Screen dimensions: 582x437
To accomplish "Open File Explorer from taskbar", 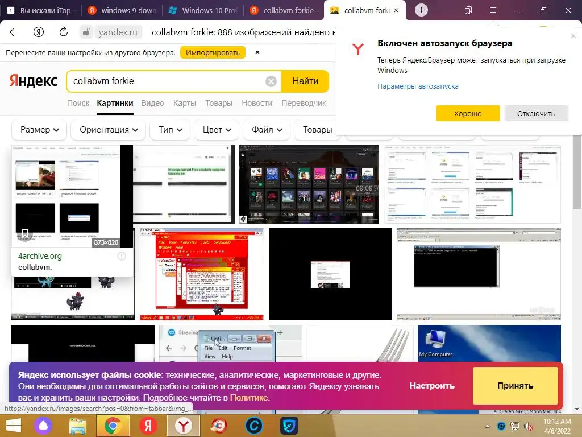I will click(77, 426).
